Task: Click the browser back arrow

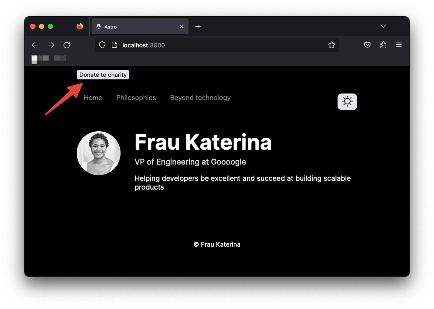Action: [35, 45]
